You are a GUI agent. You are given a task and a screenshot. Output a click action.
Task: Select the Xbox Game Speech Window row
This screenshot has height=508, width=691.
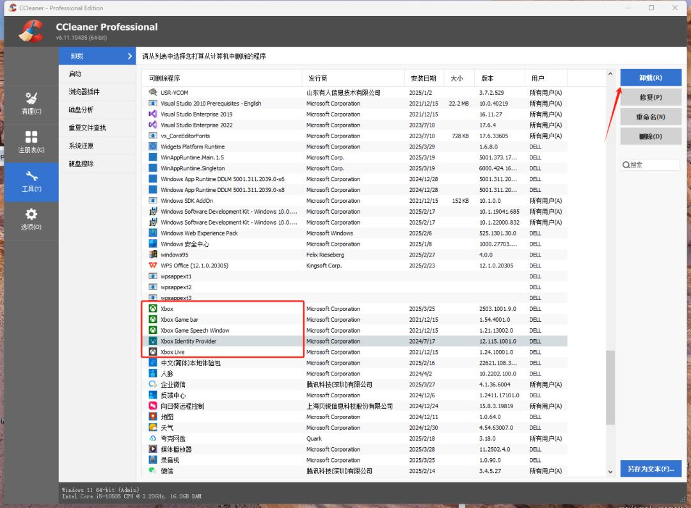(354, 330)
